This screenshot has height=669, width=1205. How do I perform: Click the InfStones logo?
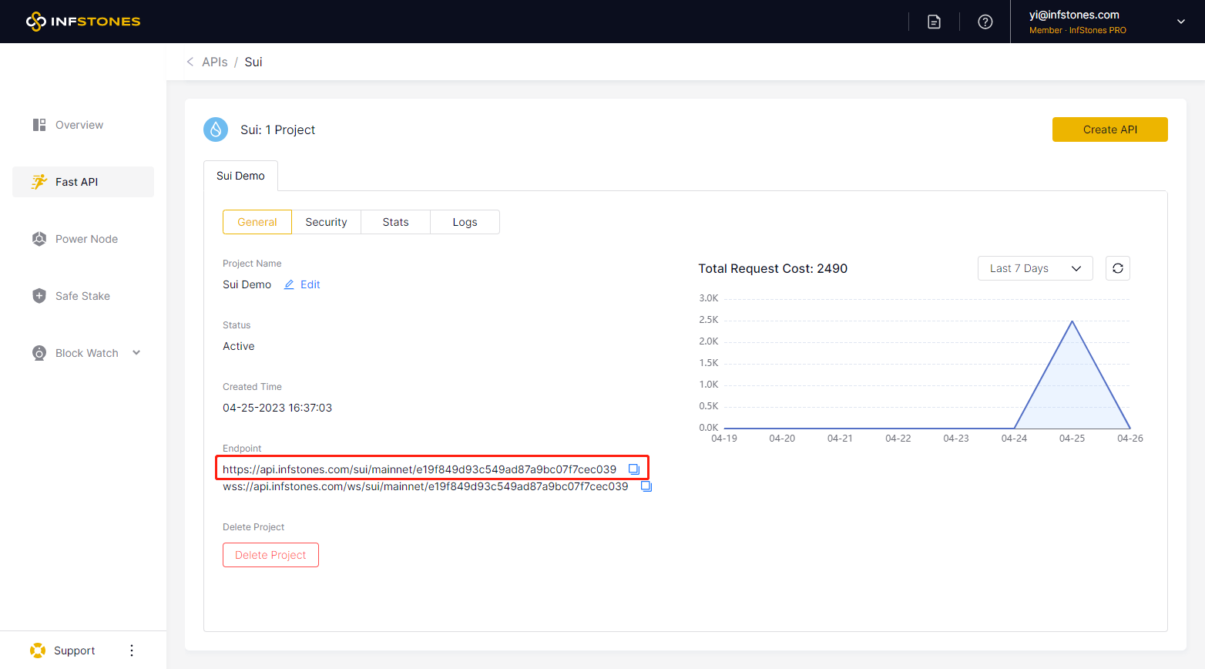coord(83,22)
